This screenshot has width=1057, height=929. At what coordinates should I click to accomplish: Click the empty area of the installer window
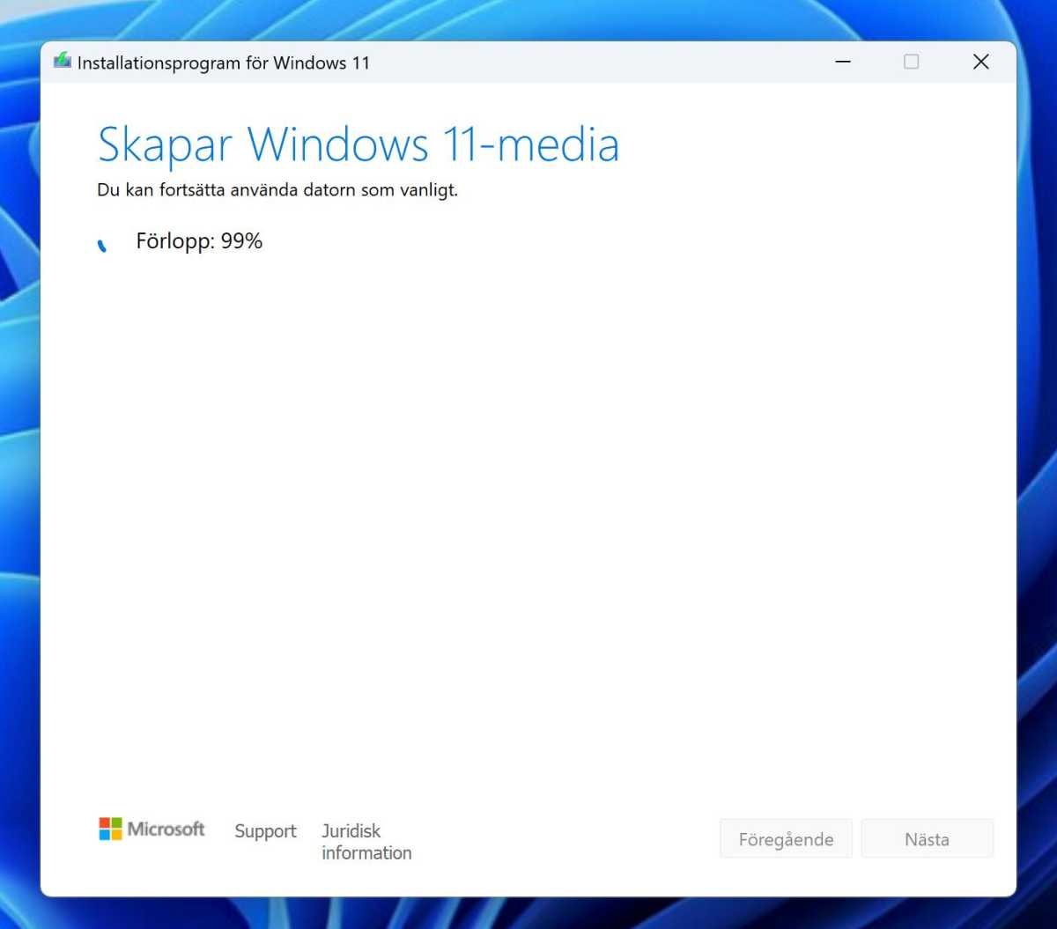tap(528, 528)
